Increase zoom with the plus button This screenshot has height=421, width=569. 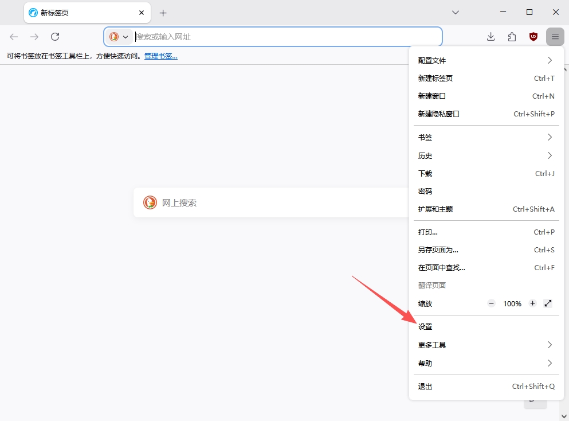[x=532, y=303]
